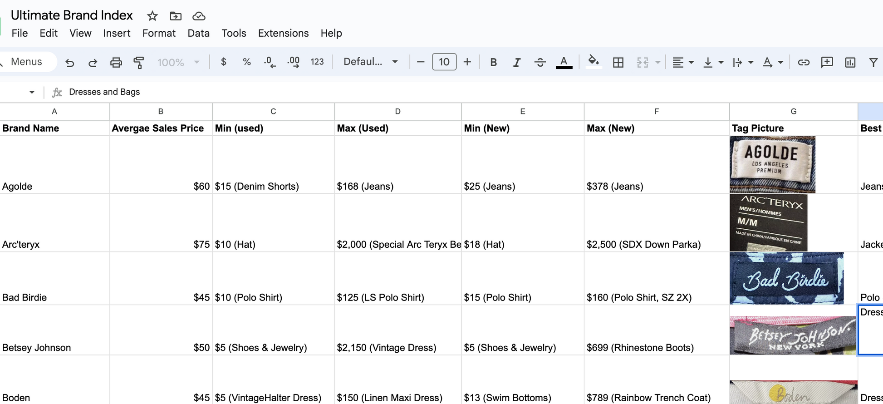Viewport: 883px width, 404px height.
Task: Click the Print icon
Action: (x=116, y=62)
